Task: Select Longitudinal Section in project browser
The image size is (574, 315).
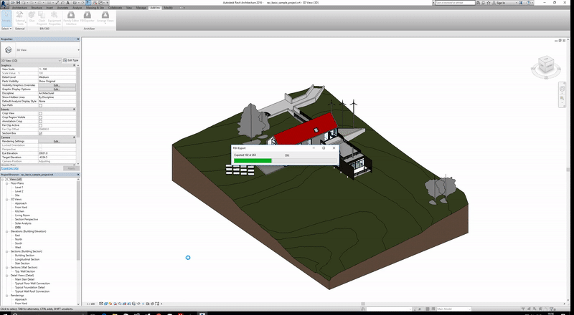Action: [x=27, y=259]
